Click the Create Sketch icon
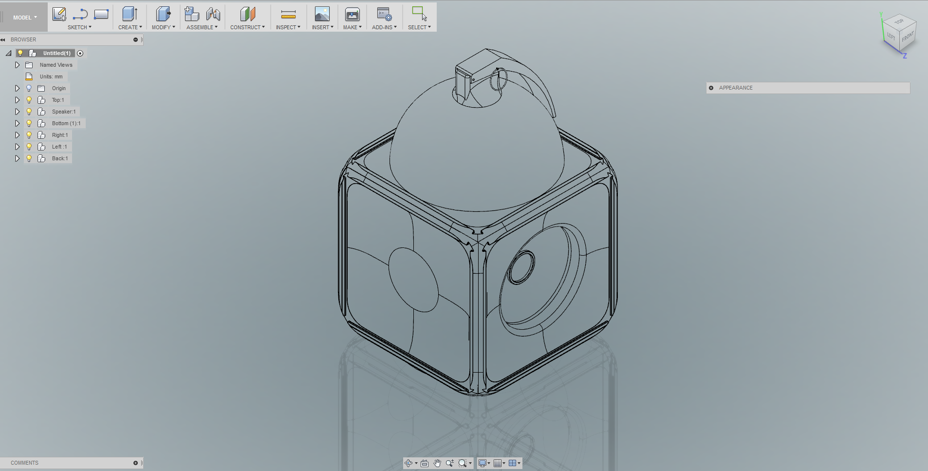This screenshot has width=928, height=471. coord(59,14)
